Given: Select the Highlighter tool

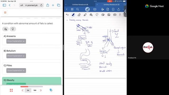Looking at the screenshot, I should tap(85, 15).
